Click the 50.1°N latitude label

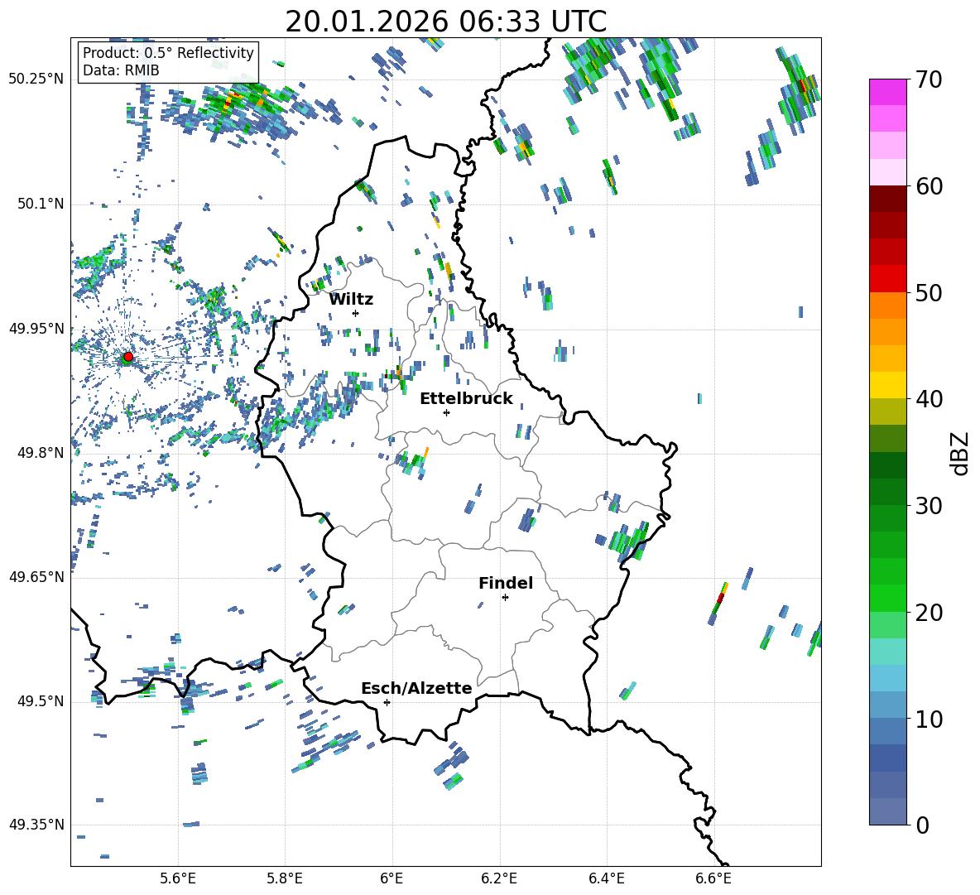click(41, 204)
